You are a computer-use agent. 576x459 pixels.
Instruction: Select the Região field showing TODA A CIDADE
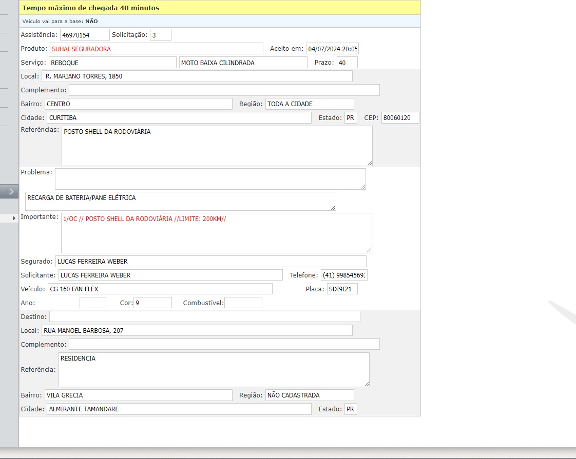(310, 104)
